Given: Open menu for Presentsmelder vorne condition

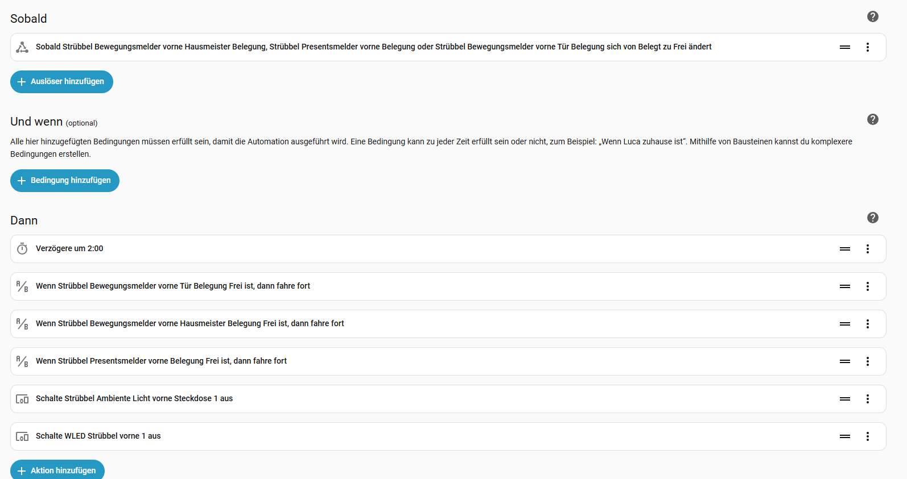Looking at the screenshot, I should pos(867,361).
